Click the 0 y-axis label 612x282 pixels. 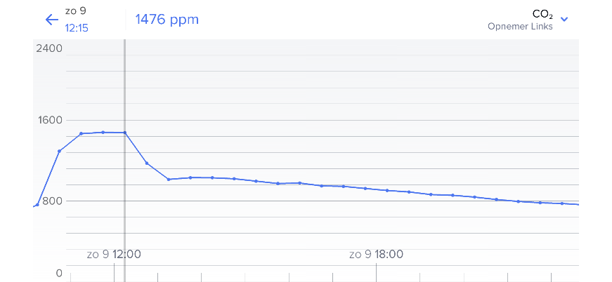[x=59, y=273]
